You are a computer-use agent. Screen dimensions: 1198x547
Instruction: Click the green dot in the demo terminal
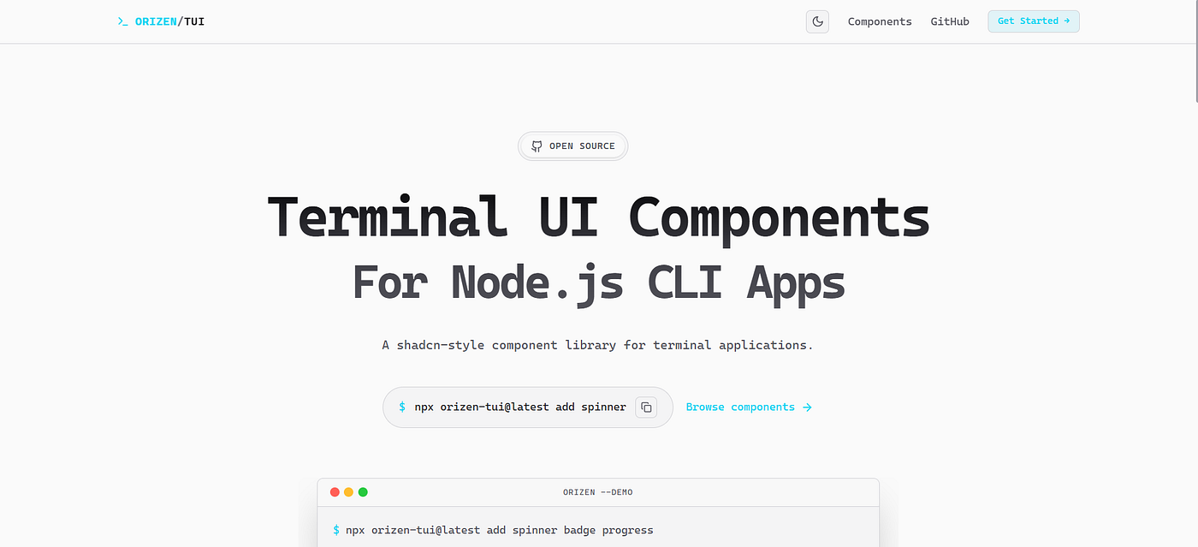tap(363, 492)
